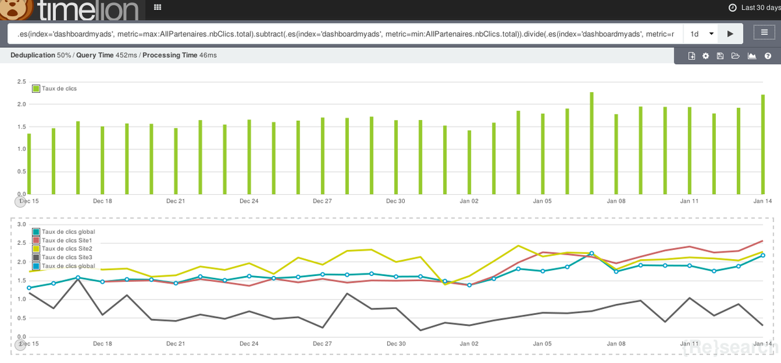Open the apps grid switcher icon
This screenshot has height=363, width=781.
[x=157, y=8]
